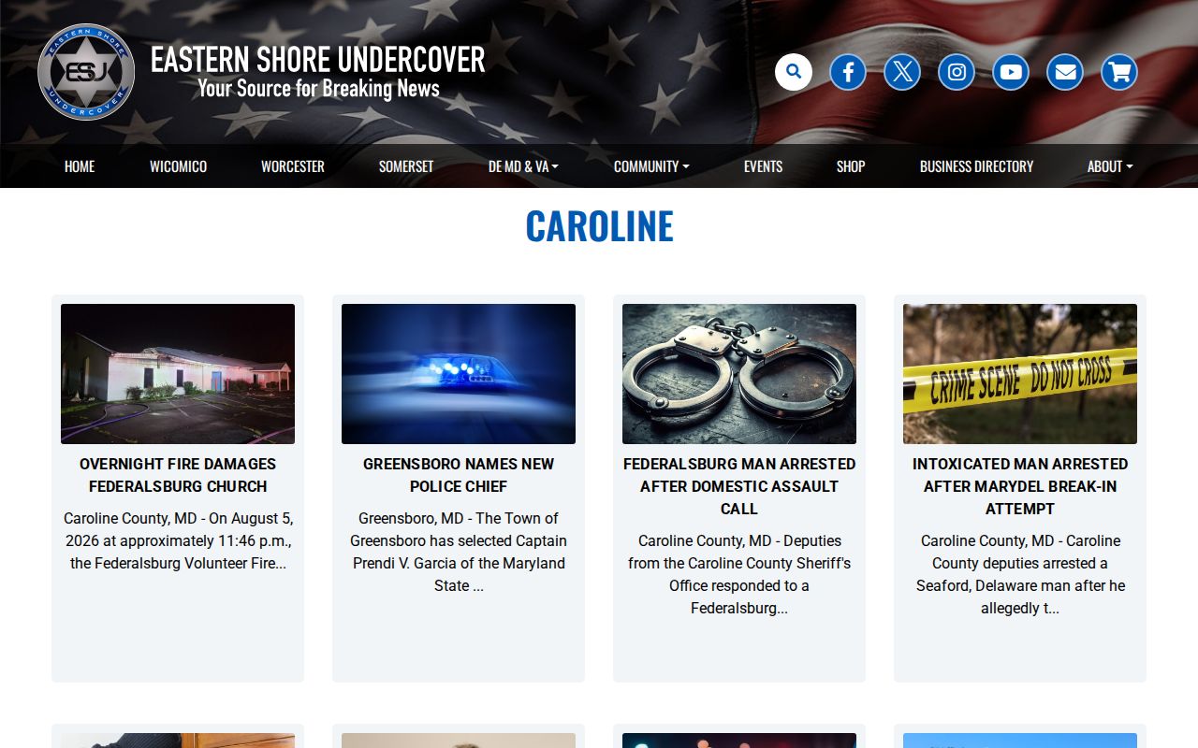The width and height of the screenshot is (1198, 748).
Task: Expand the About dropdown menu
Action: tap(1110, 166)
